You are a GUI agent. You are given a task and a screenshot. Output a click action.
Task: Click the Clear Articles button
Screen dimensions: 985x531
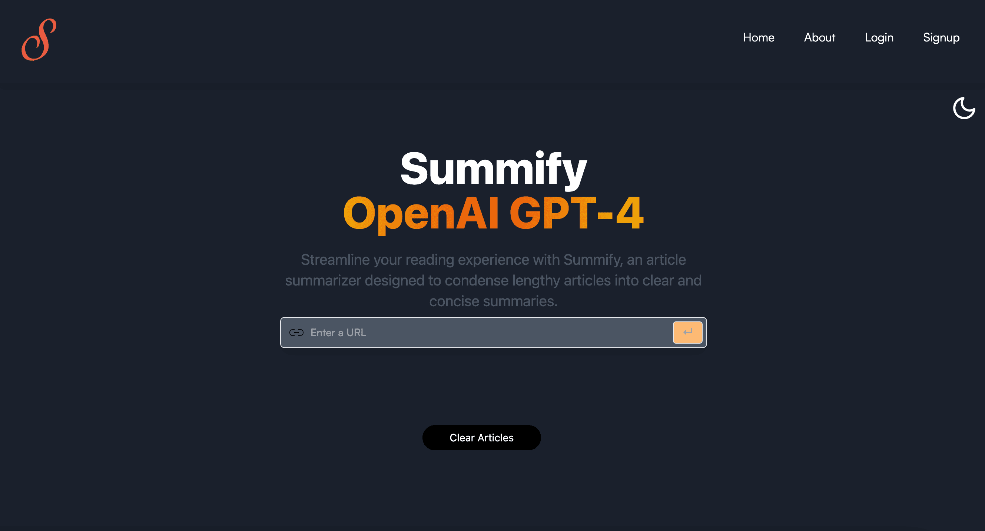coord(482,438)
